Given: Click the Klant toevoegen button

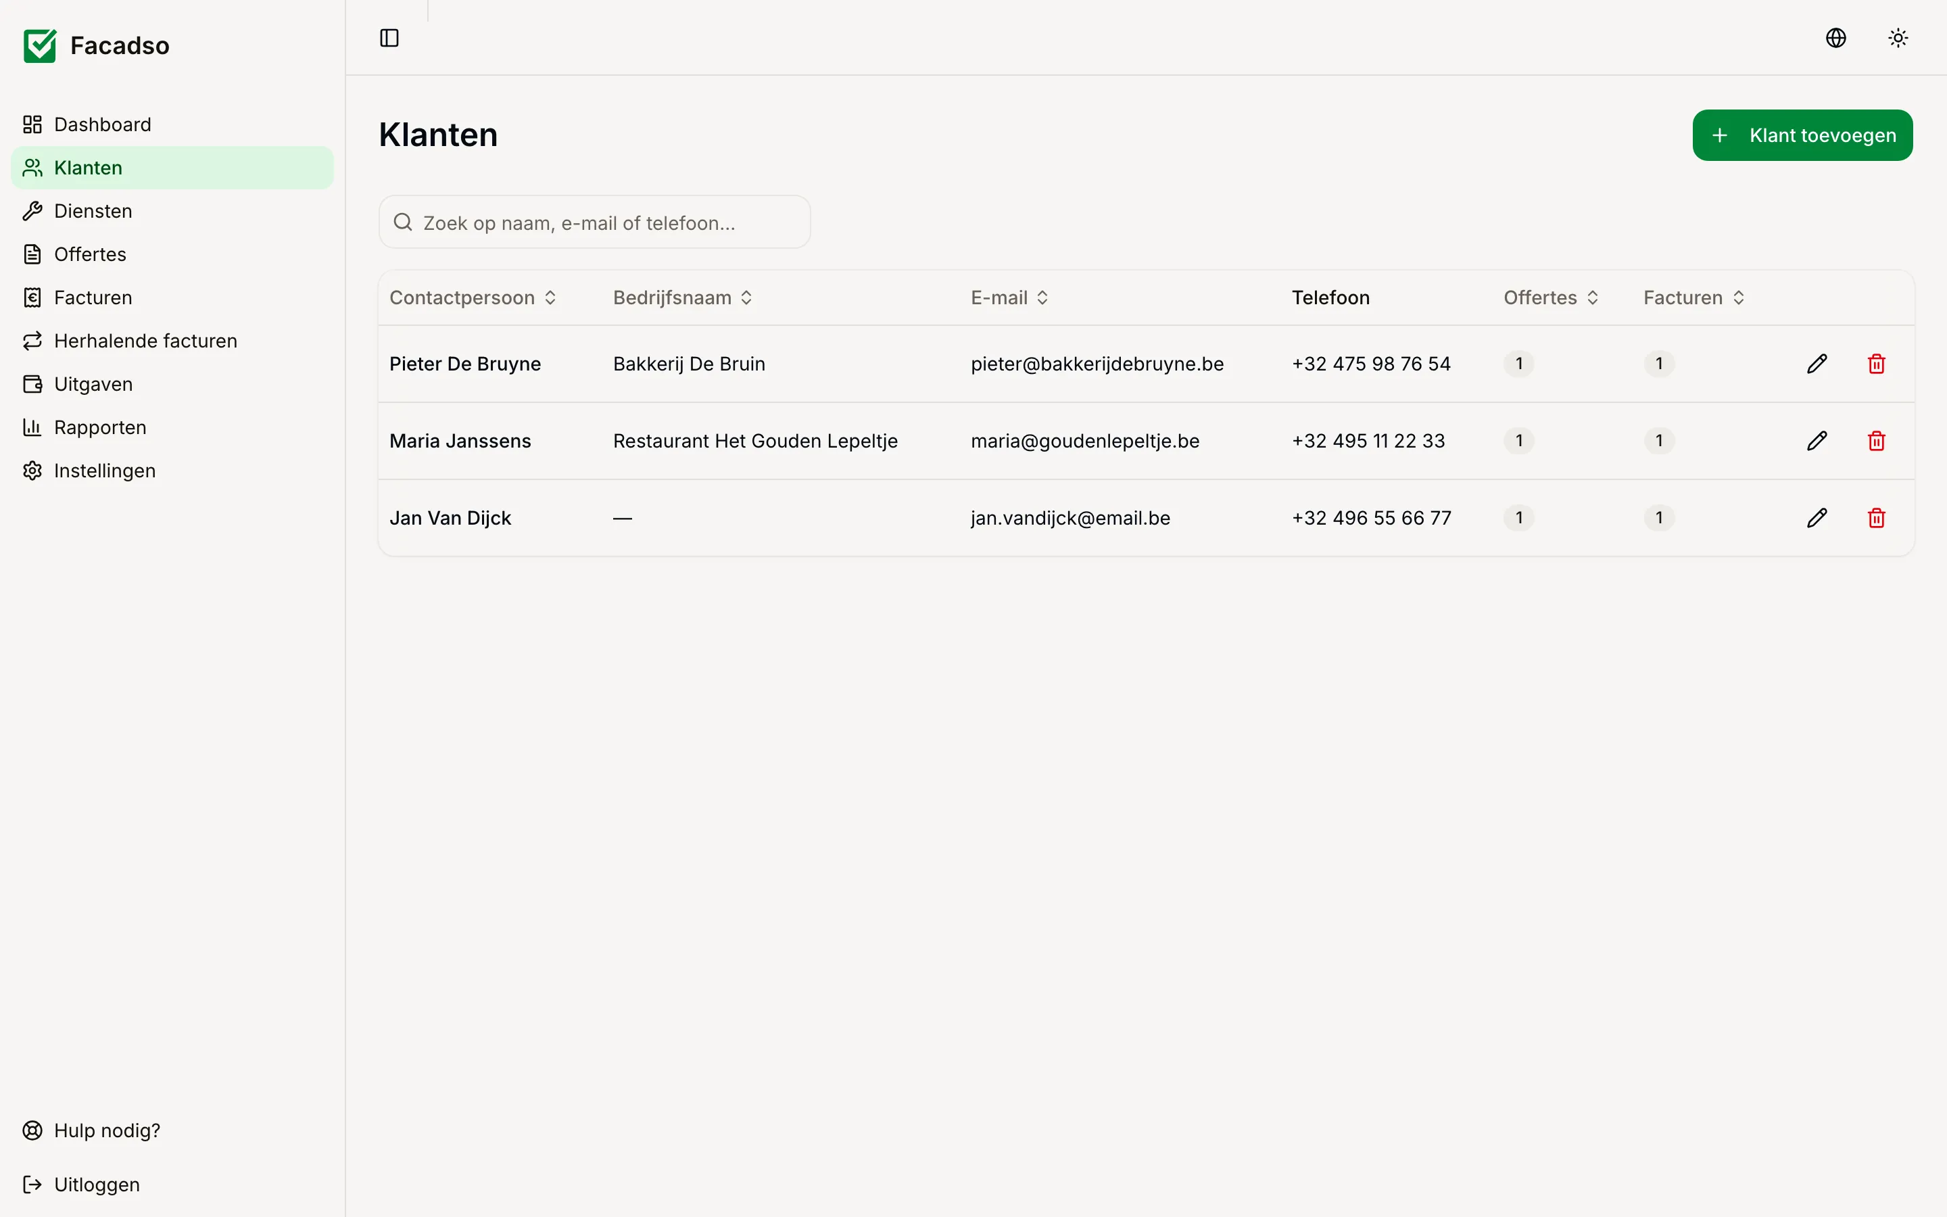Looking at the screenshot, I should [x=1802, y=135].
